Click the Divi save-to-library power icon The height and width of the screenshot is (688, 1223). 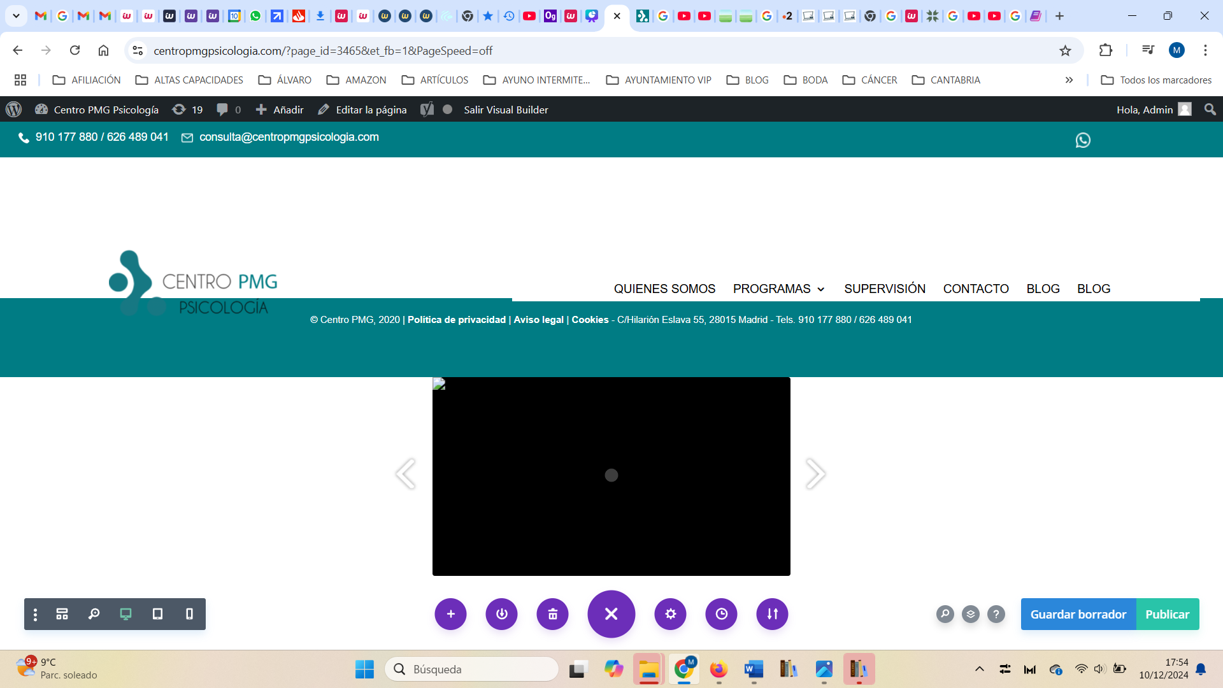[501, 614]
